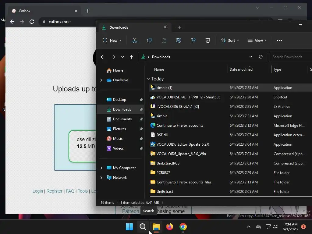Viewport: 312px width, 234px height.
Task: Go back in File Explorer navigation
Action: (103, 57)
